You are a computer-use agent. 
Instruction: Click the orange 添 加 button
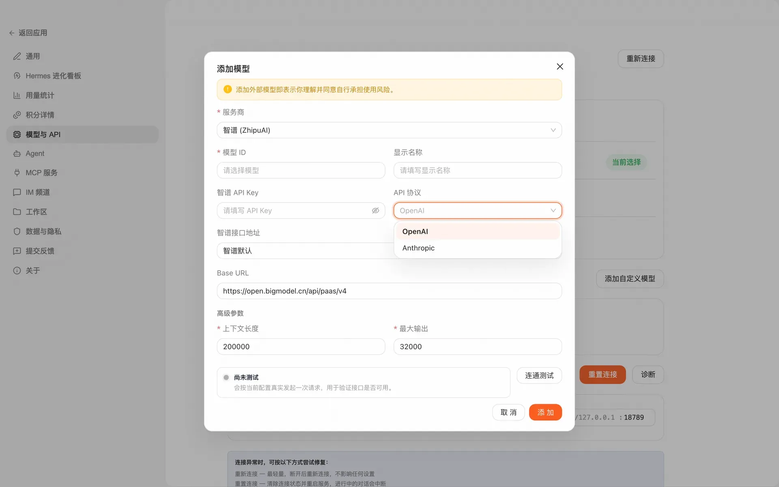pos(545,412)
